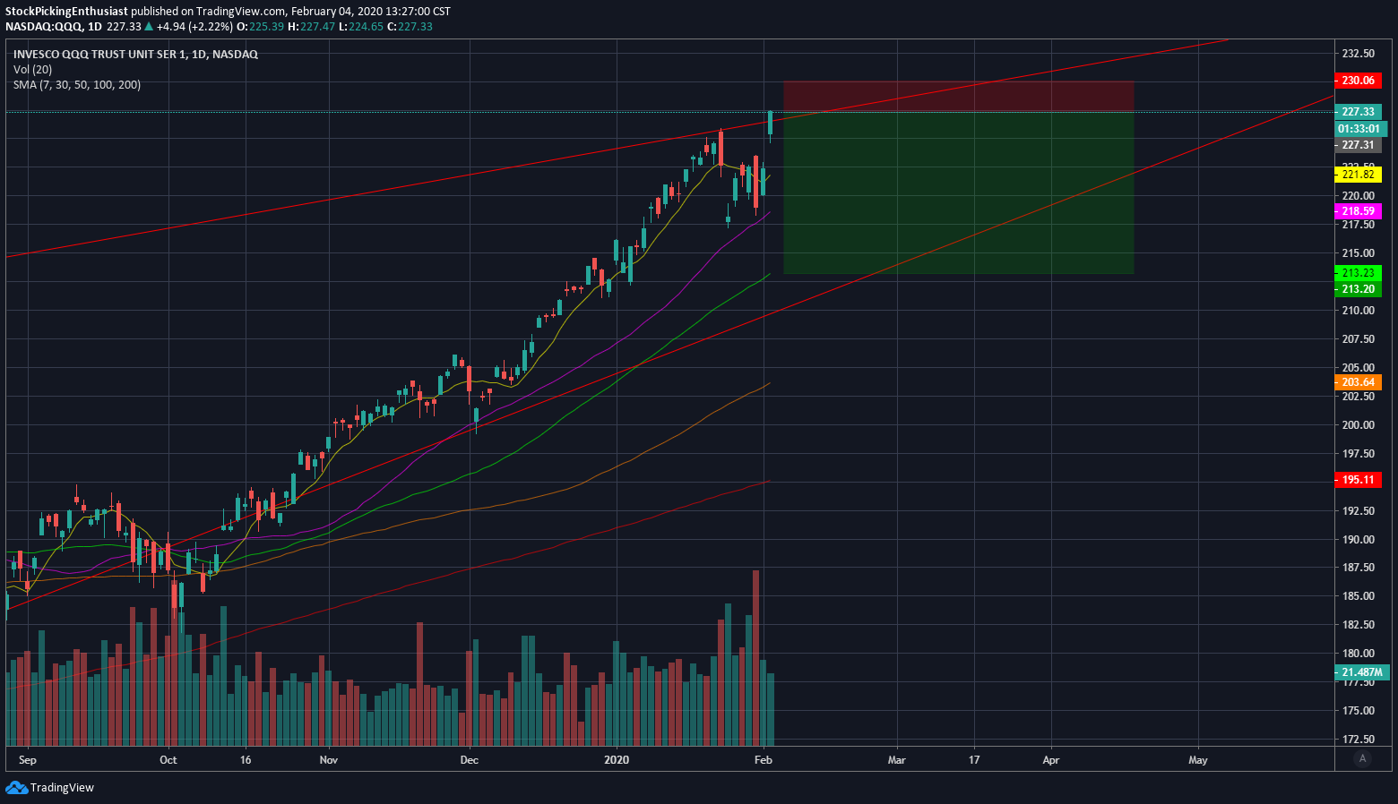Click the Apr date label on the time axis

1051,760
